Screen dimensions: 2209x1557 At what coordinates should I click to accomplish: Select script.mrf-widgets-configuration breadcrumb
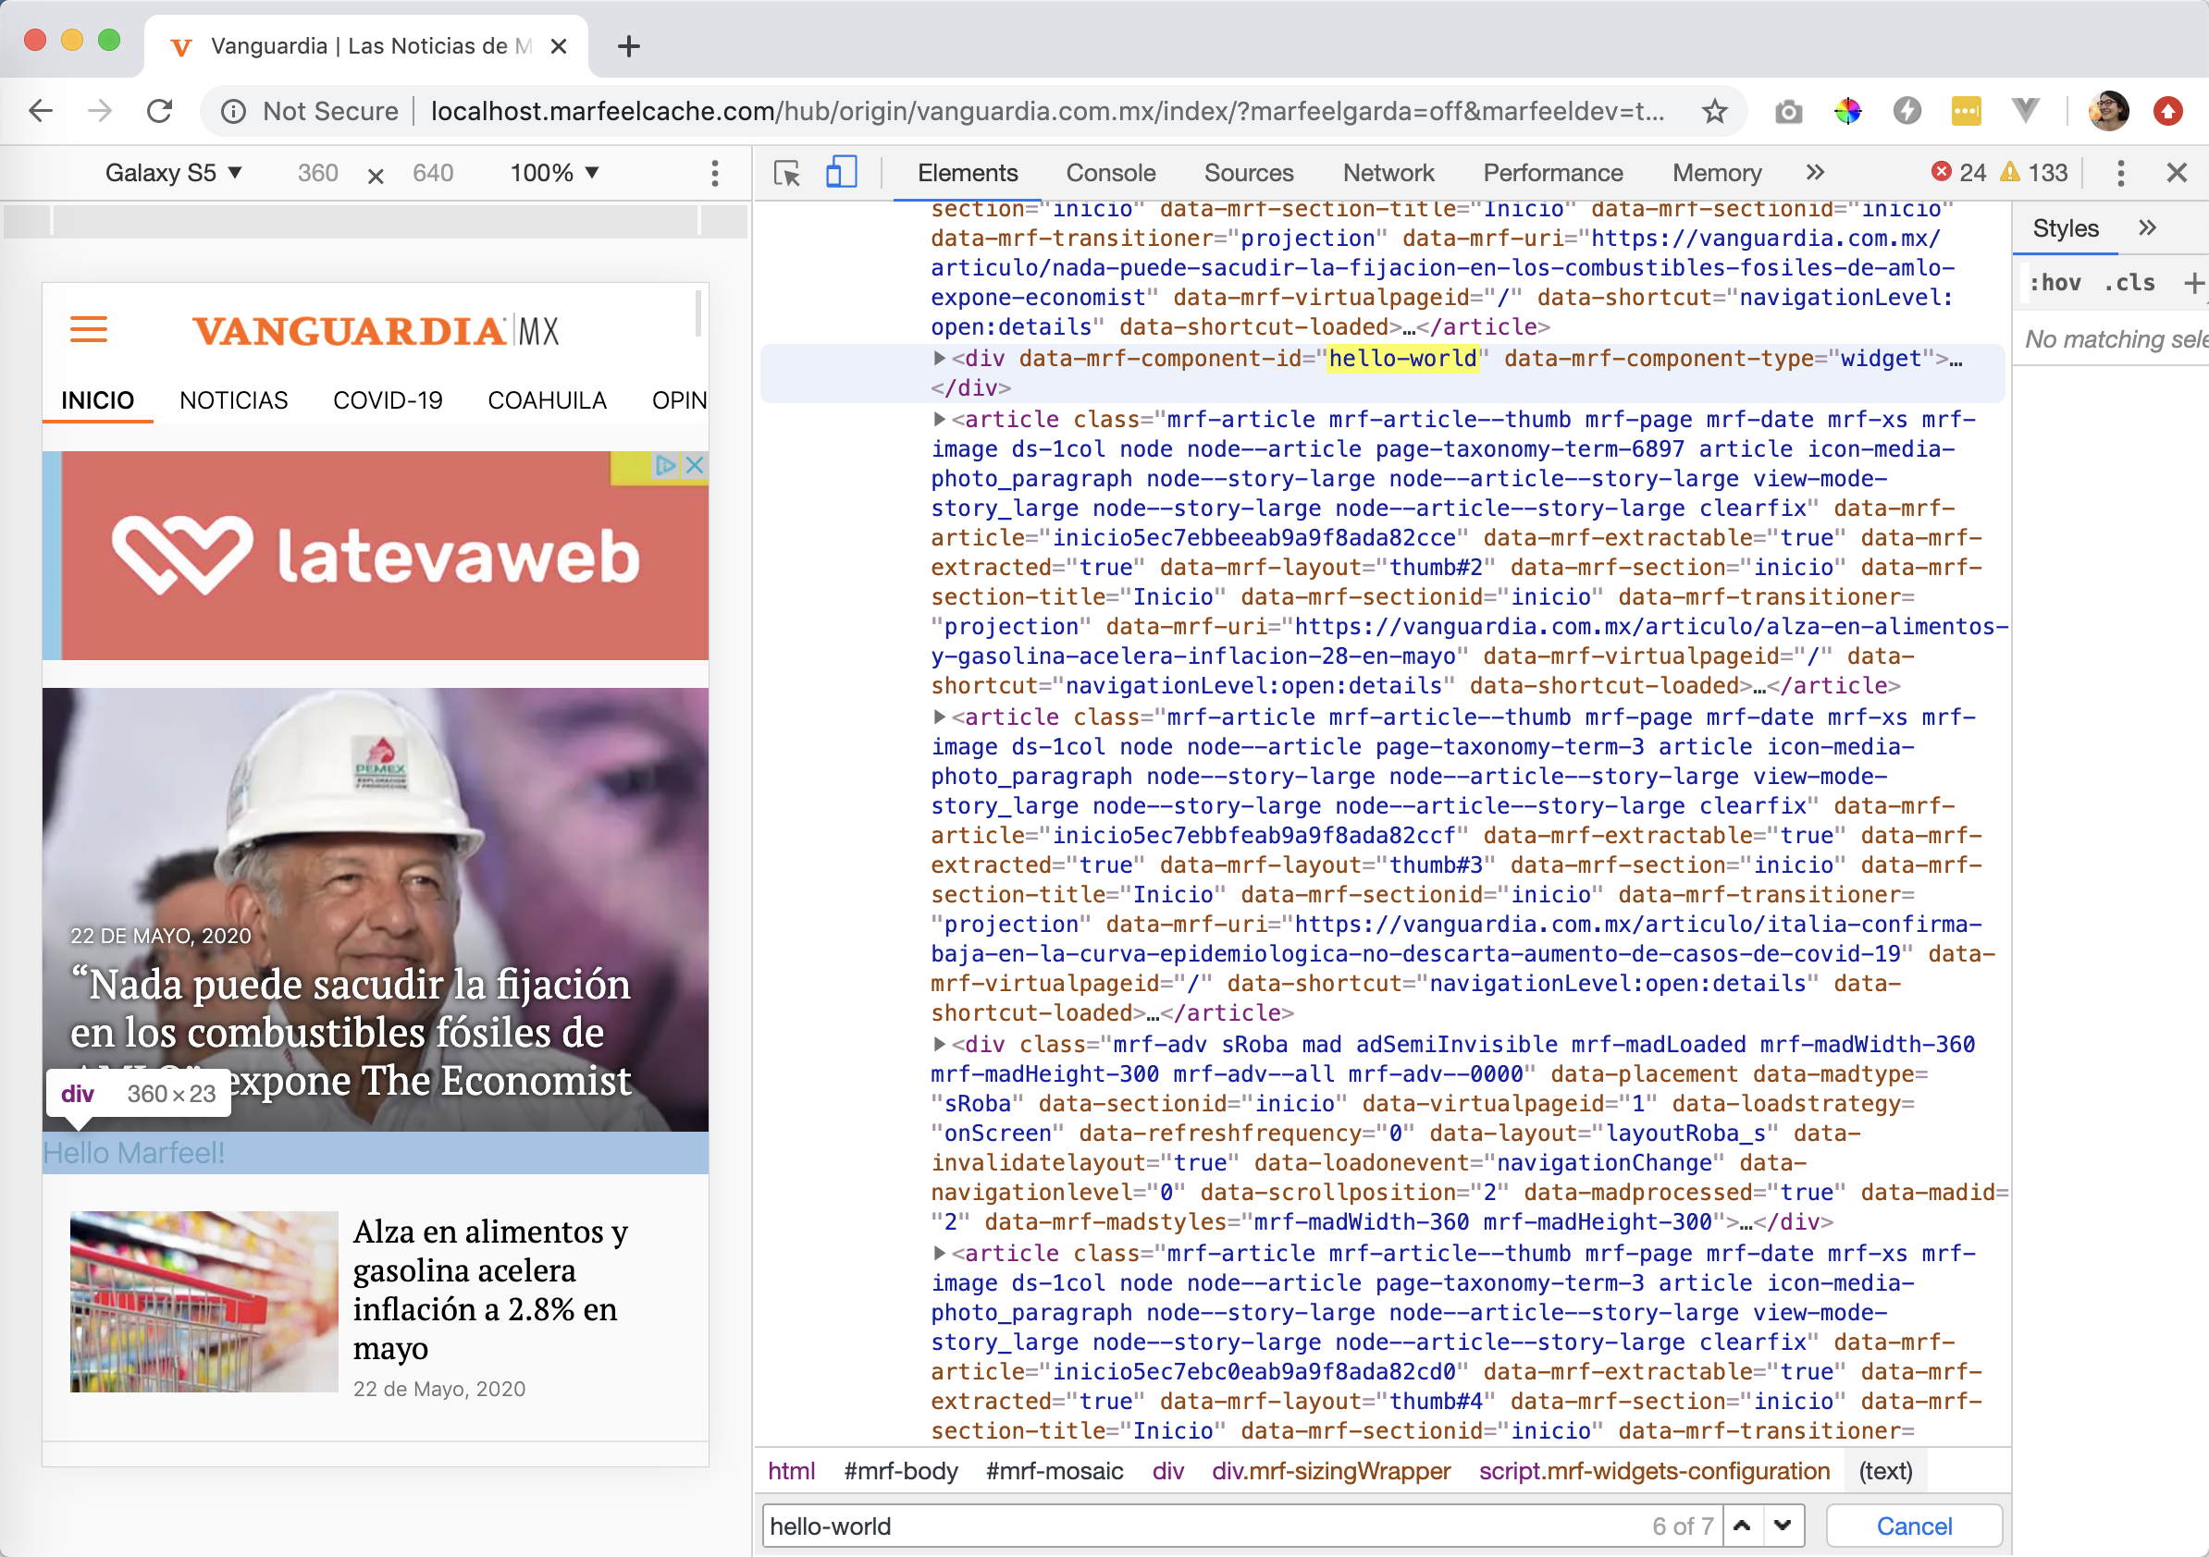point(1654,1472)
